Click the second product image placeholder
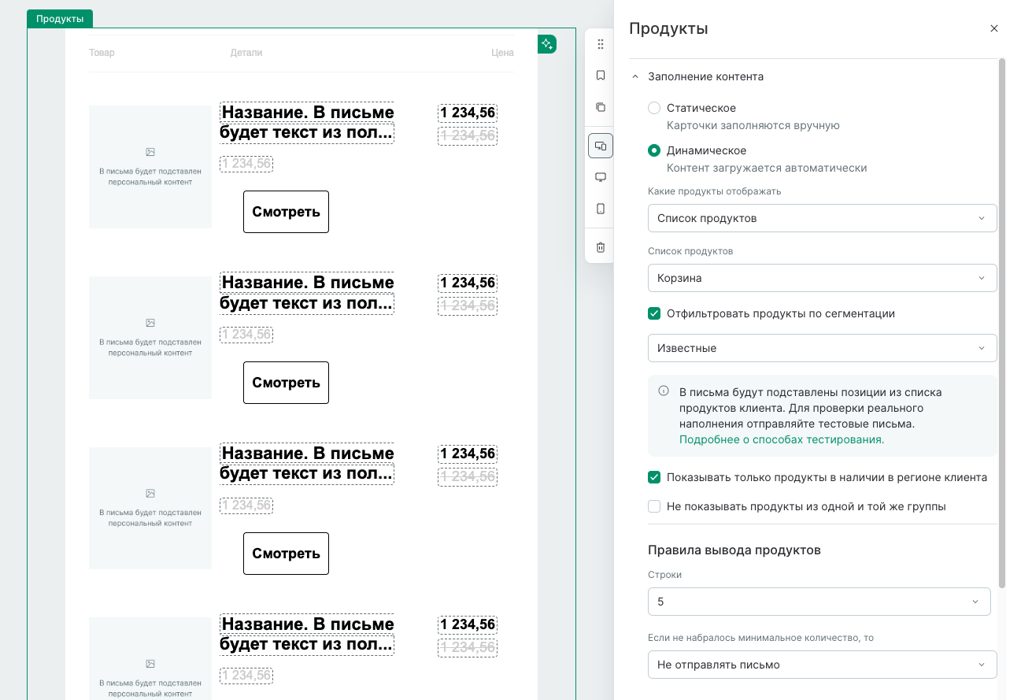Screen dimensions: 1021x700 click(x=150, y=338)
